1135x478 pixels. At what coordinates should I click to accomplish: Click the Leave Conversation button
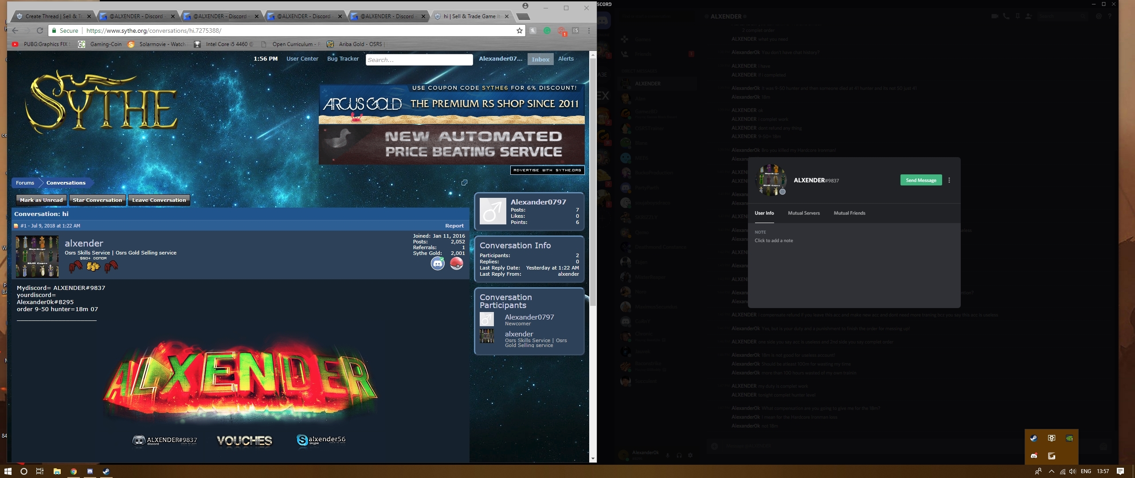[x=159, y=200]
